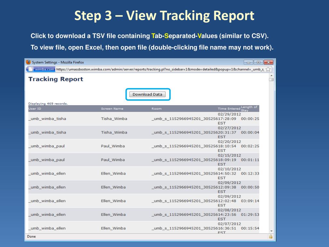Click the Tracking Report heading
The width and height of the screenshot is (329, 247).
coord(56,79)
